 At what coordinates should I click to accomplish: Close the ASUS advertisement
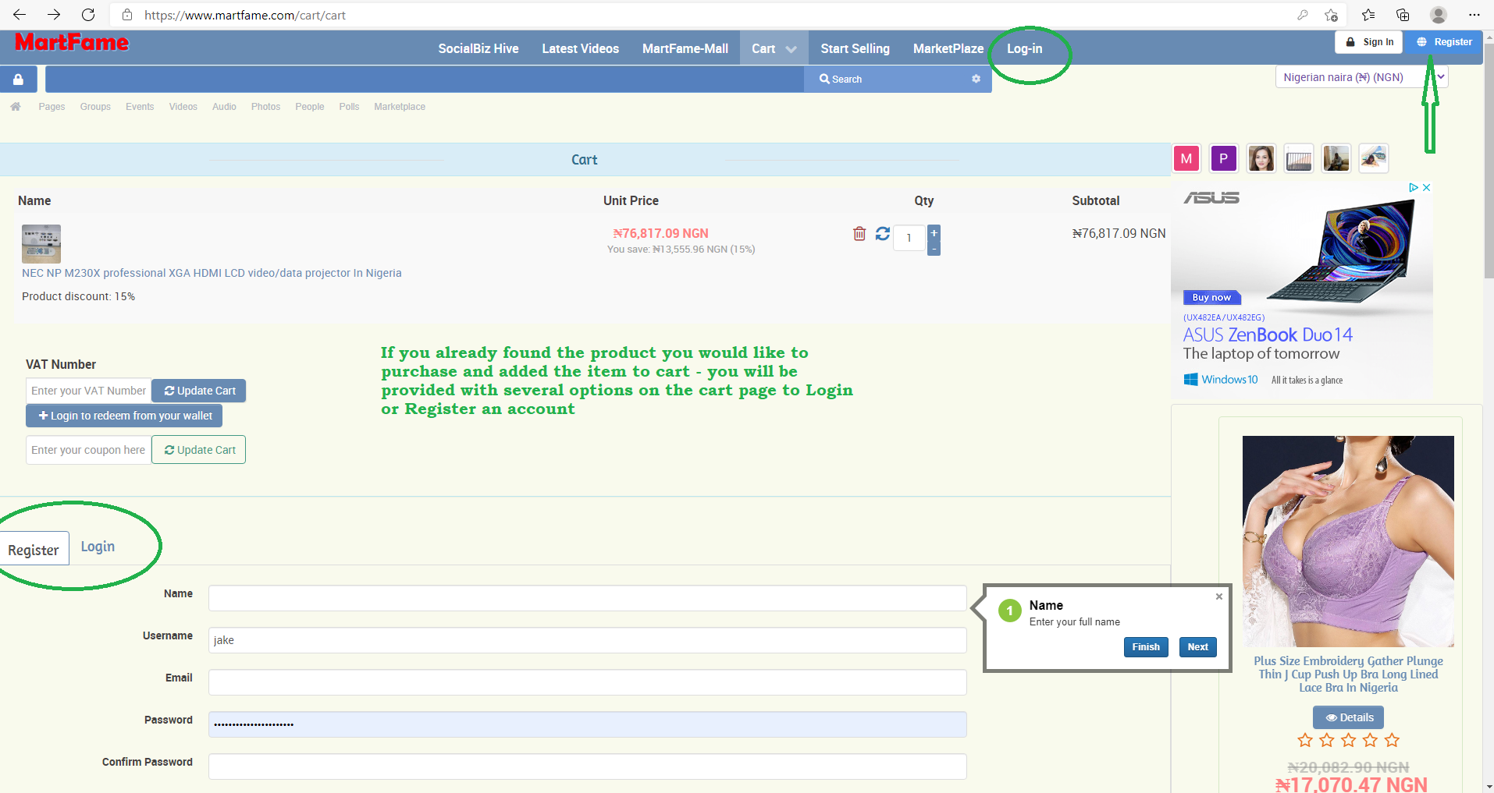[1426, 188]
